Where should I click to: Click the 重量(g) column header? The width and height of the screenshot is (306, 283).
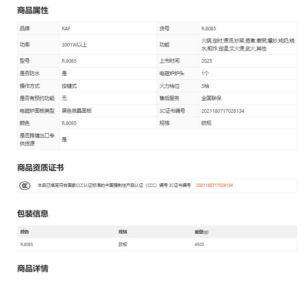(x=201, y=232)
